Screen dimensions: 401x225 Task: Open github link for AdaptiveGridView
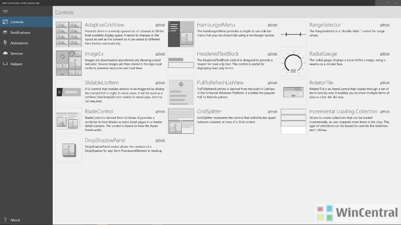pyautogui.click(x=160, y=25)
